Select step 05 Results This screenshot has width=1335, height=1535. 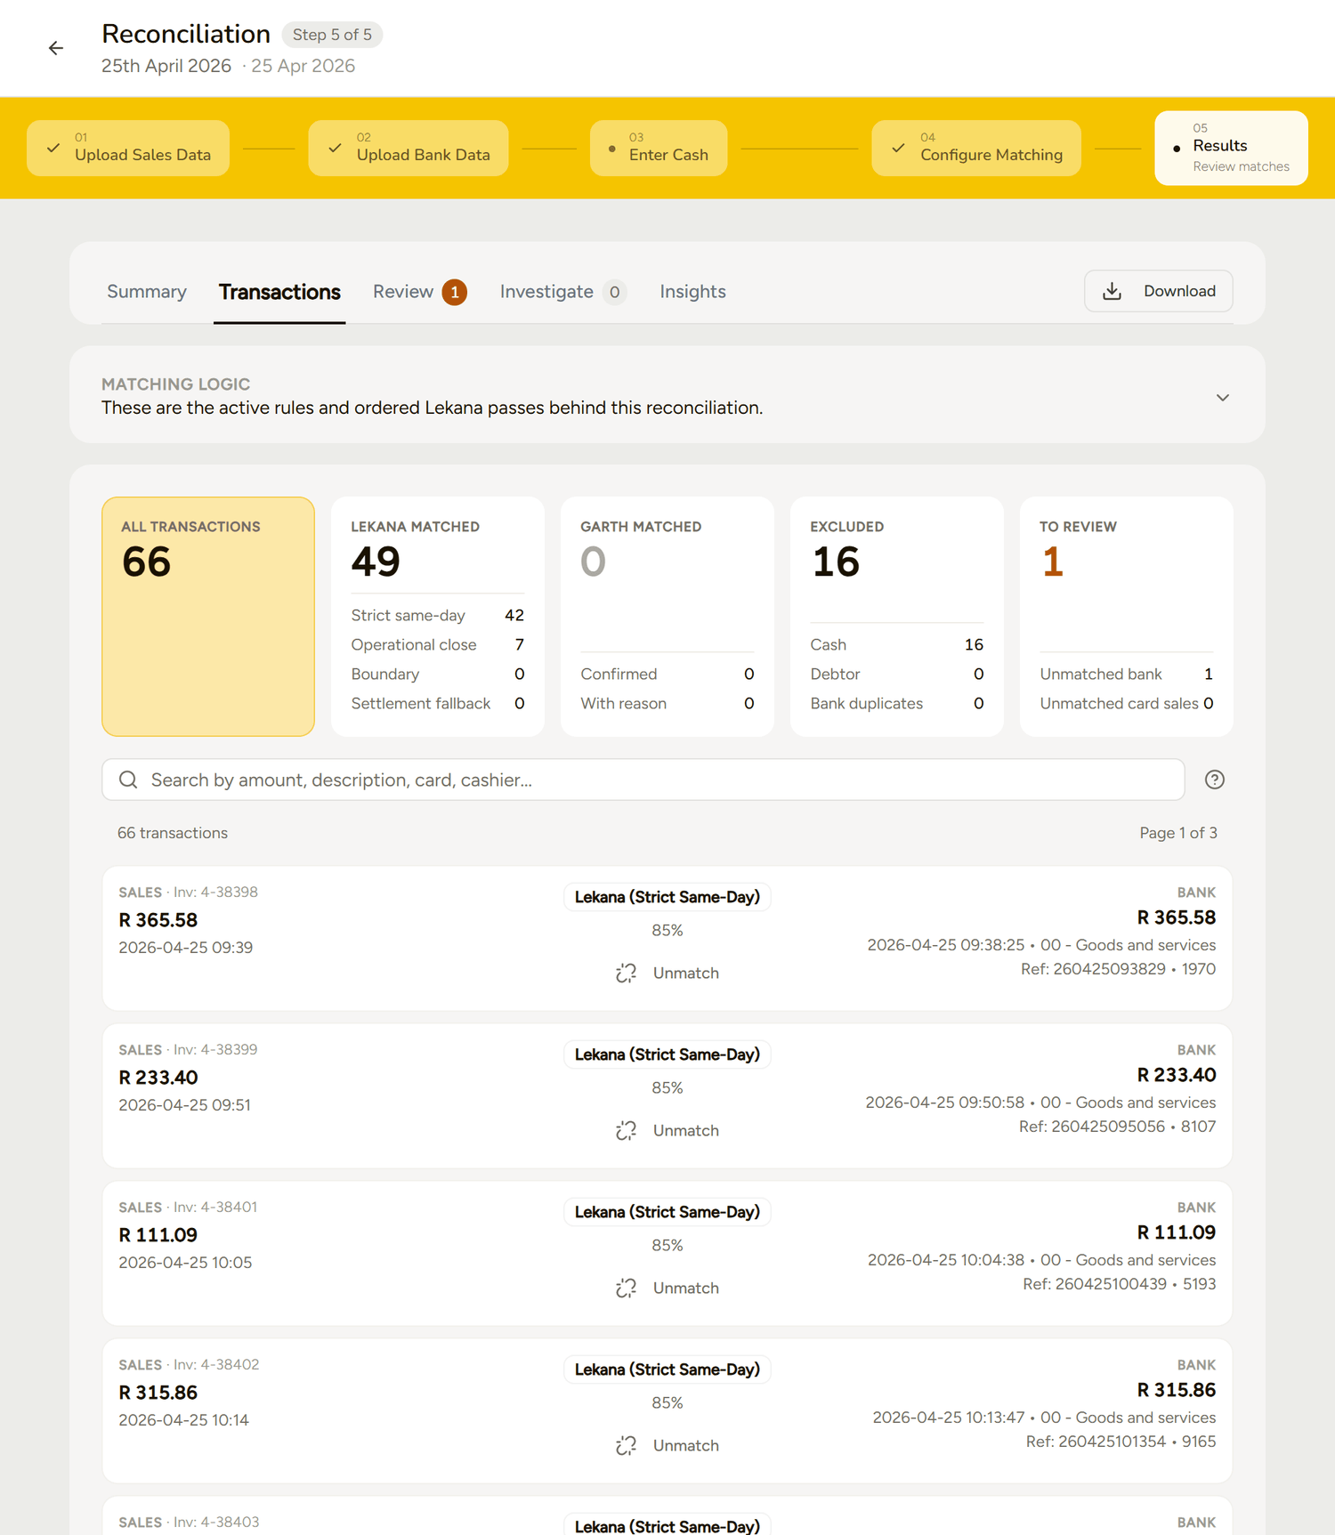point(1231,148)
